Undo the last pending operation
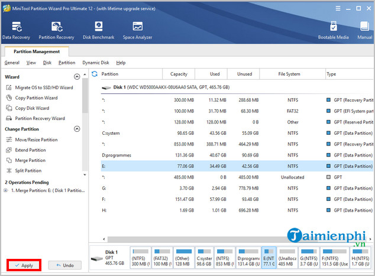Screen dimensions: 375x276 tap(65, 265)
